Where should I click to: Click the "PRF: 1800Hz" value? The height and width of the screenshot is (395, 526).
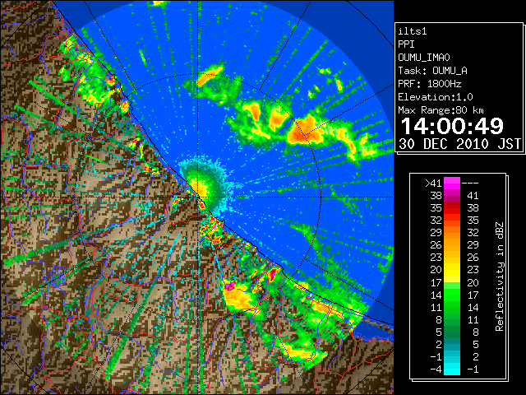point(430,84)
